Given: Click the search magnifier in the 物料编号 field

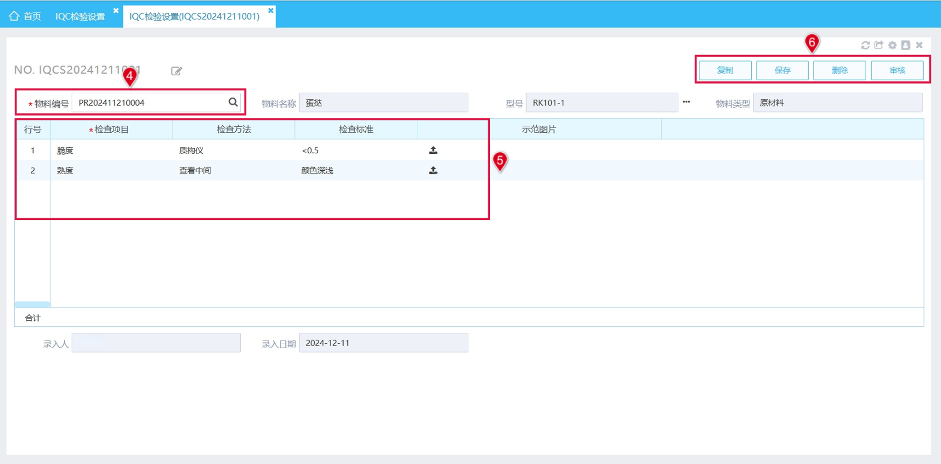Looking at the screenshot, I should (233, 102).
